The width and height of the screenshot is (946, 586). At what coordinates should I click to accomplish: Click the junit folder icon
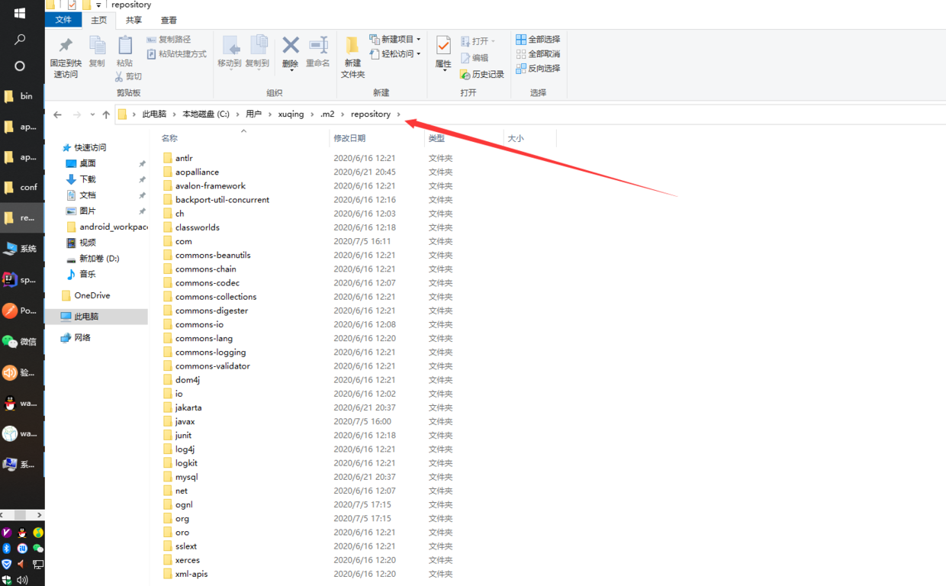(x=168, y=435)
